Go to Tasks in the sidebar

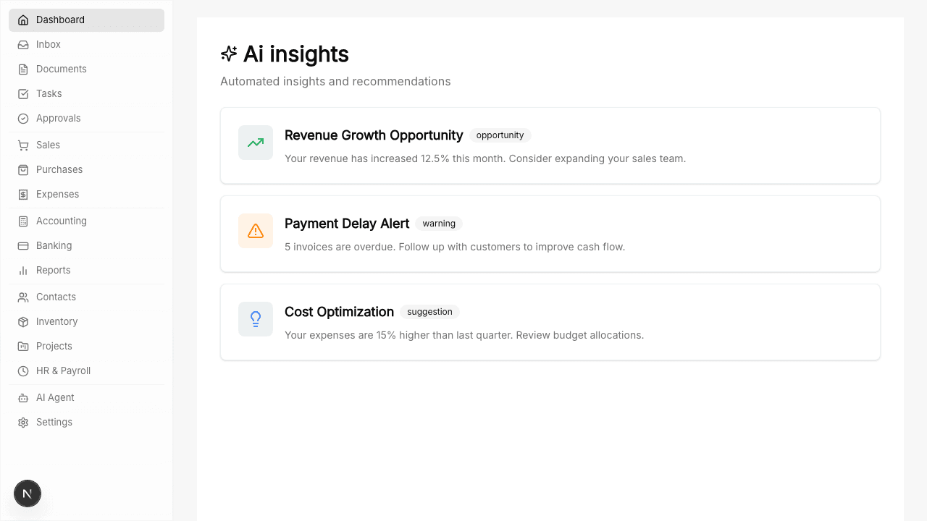49,94
